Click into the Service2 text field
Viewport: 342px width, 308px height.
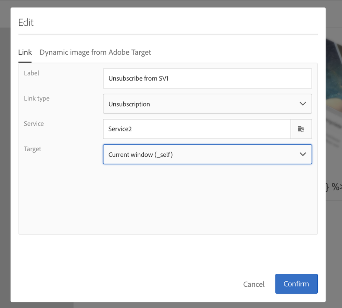pos(197,129)
